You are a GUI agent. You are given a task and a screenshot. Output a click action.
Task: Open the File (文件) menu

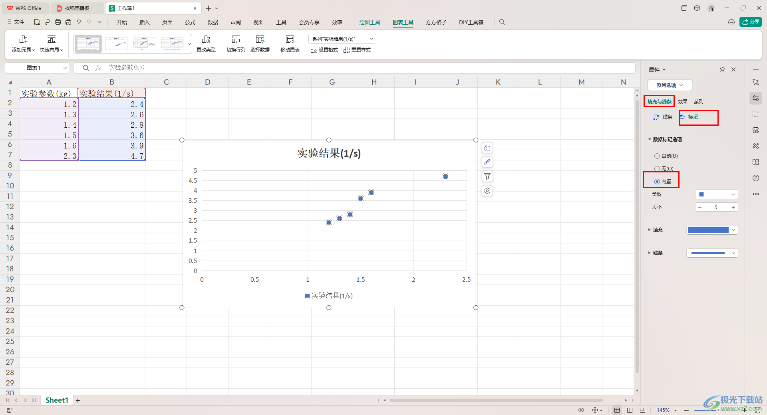coord(16,22)
